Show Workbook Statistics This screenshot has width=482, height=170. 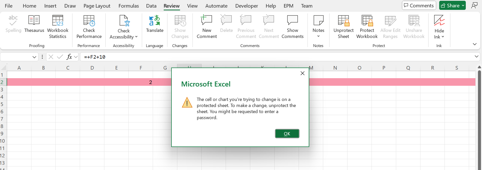pos(58,27)
